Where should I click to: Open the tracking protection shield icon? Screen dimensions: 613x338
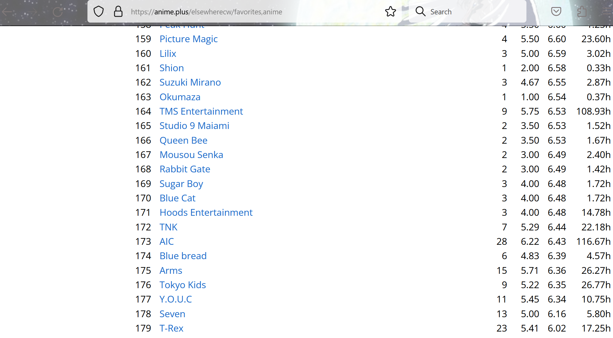coord(99,12)
